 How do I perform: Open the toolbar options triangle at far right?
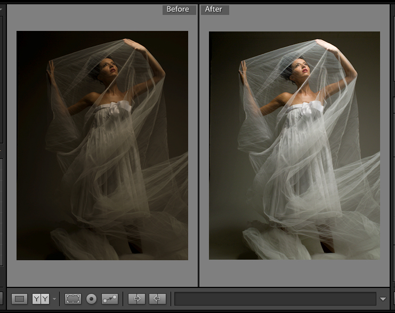[383, 299]
